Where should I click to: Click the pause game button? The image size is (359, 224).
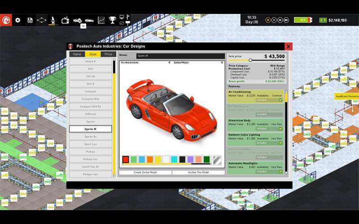[268, 20]
